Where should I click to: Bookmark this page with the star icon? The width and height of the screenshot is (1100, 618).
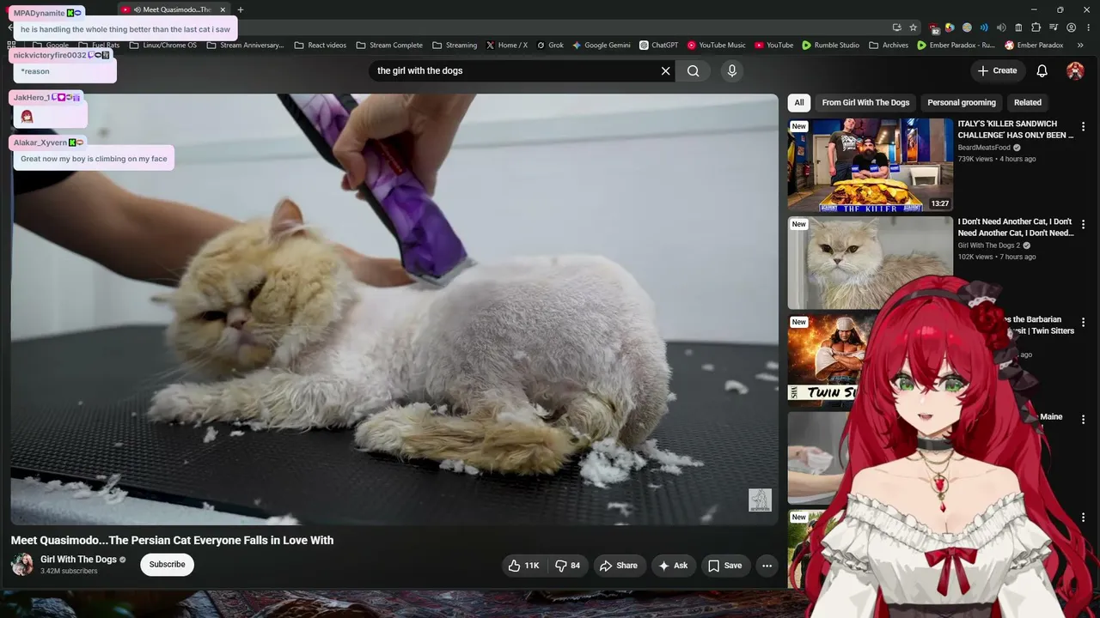point(914,27)
